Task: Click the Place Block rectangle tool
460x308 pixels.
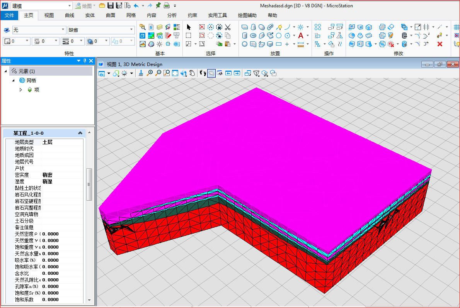Action: pos(279,44)
